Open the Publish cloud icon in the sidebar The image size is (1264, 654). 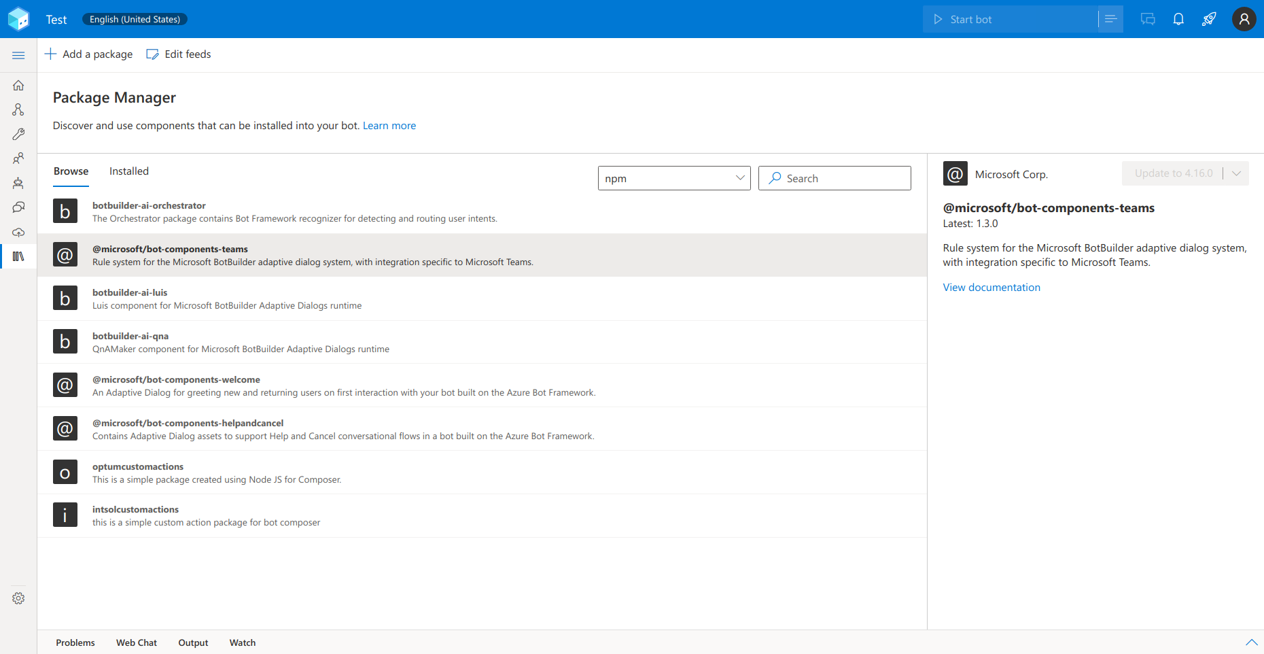[x=18, y=232]
